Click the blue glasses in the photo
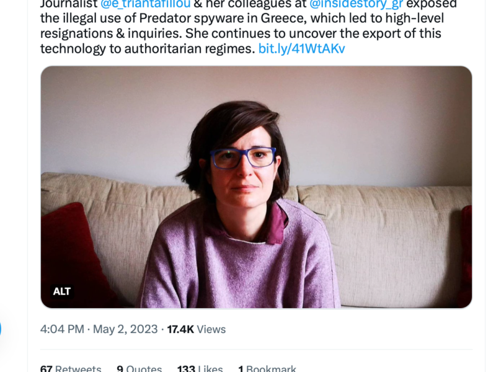Screen dimensions: 496x372 click(243, 157)
